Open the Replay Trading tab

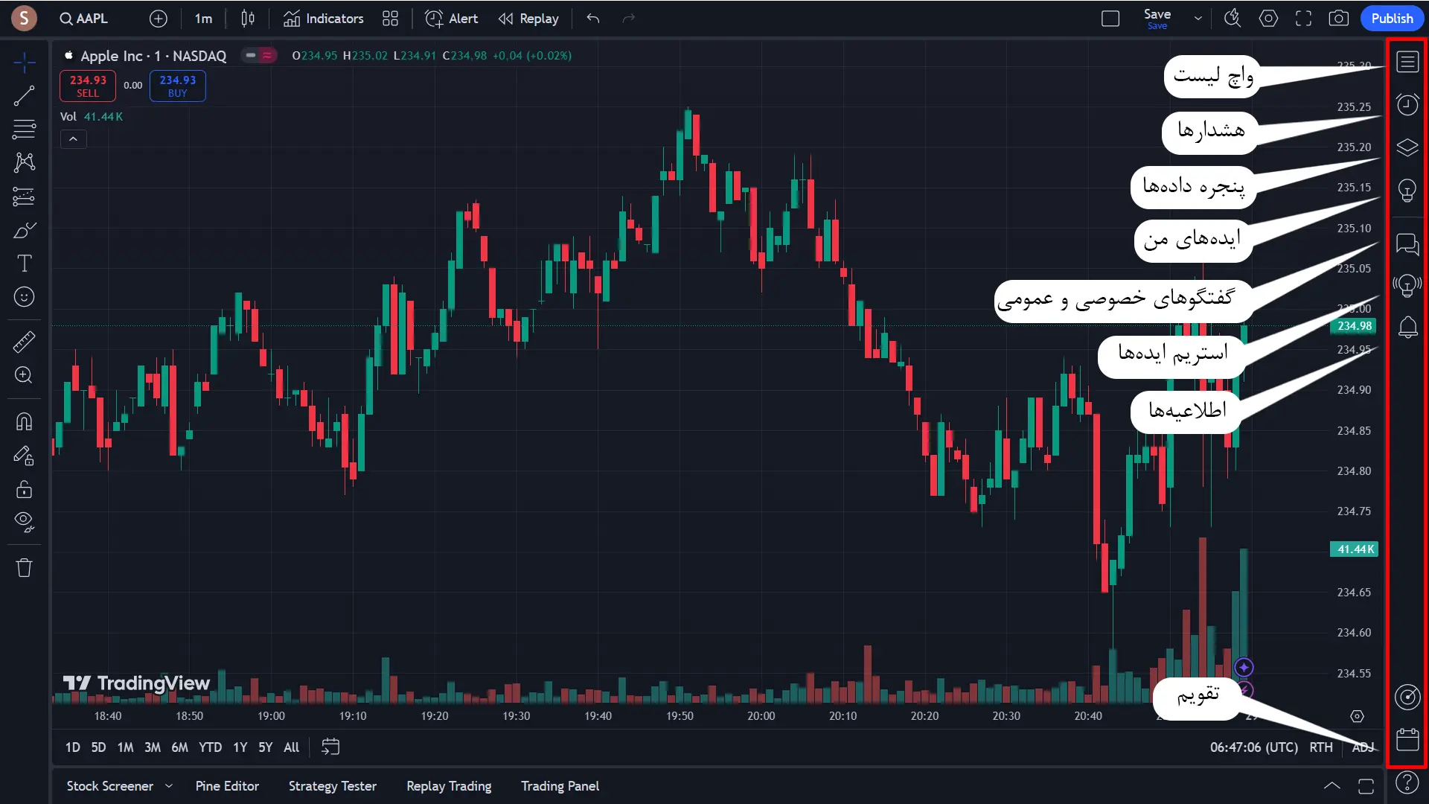click(449, 786)
